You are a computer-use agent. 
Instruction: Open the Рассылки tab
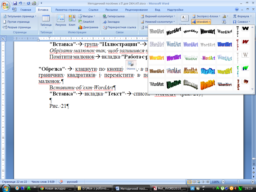(111, 10)
